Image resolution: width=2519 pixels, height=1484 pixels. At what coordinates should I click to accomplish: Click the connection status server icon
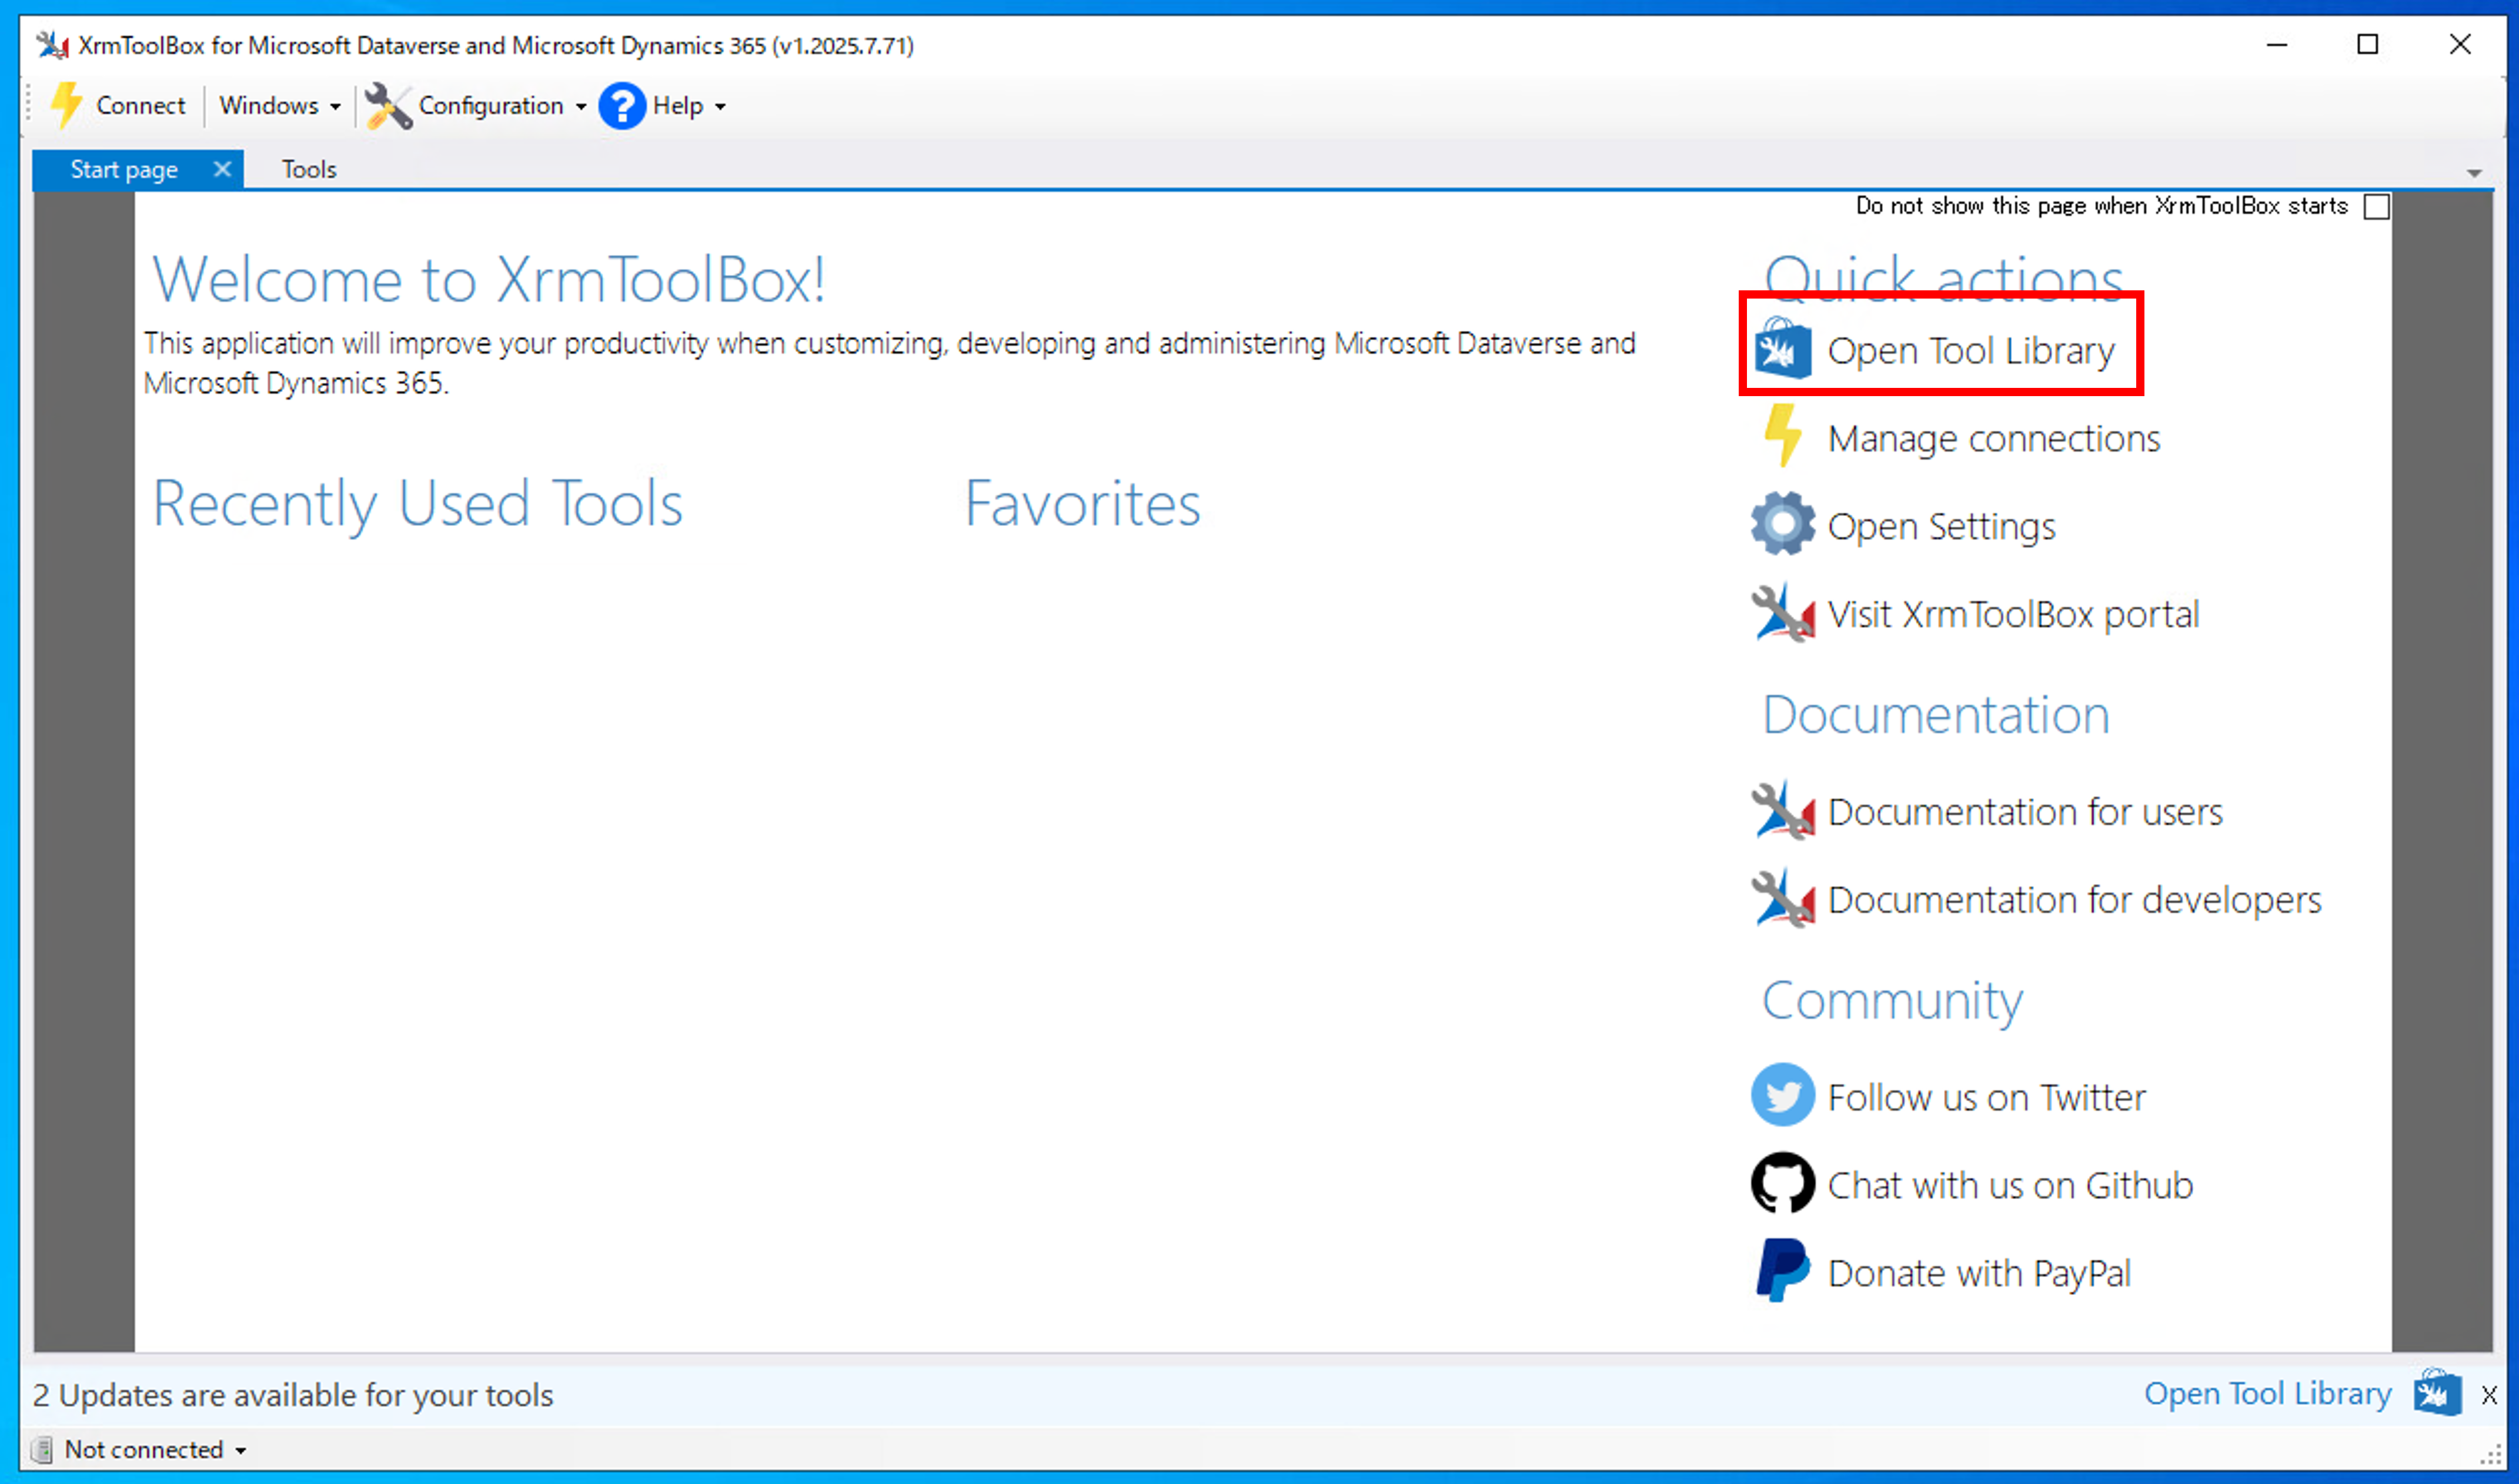click(42, 1449)
